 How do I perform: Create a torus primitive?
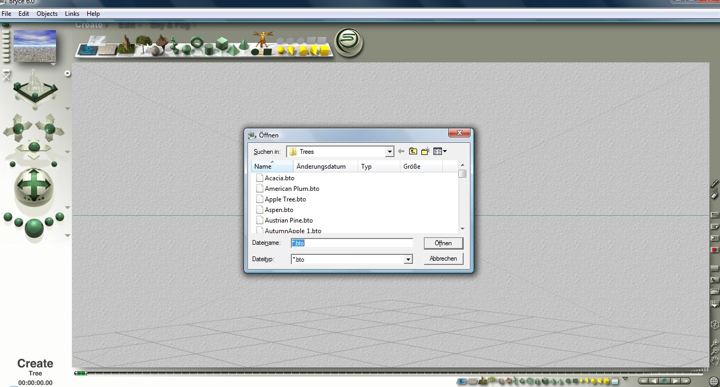pos(197,42)
